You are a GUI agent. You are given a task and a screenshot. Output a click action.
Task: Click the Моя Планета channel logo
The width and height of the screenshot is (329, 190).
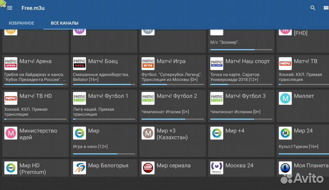(x=285, y=168)
